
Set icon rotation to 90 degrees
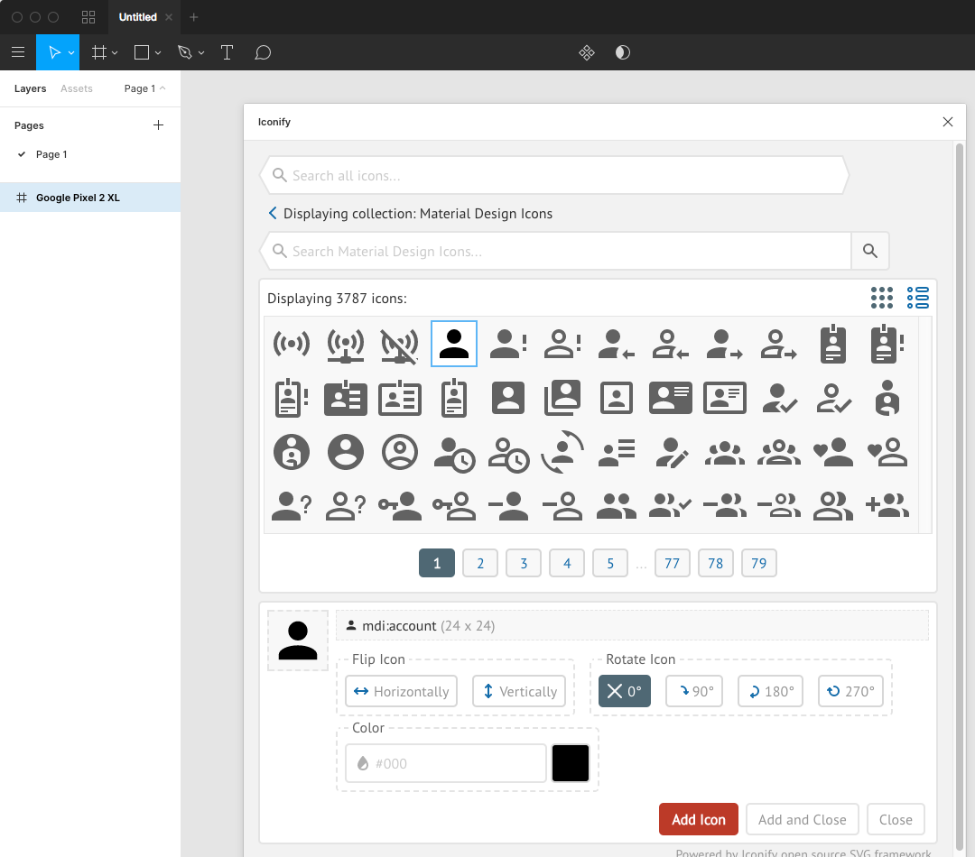click(693, 691)
